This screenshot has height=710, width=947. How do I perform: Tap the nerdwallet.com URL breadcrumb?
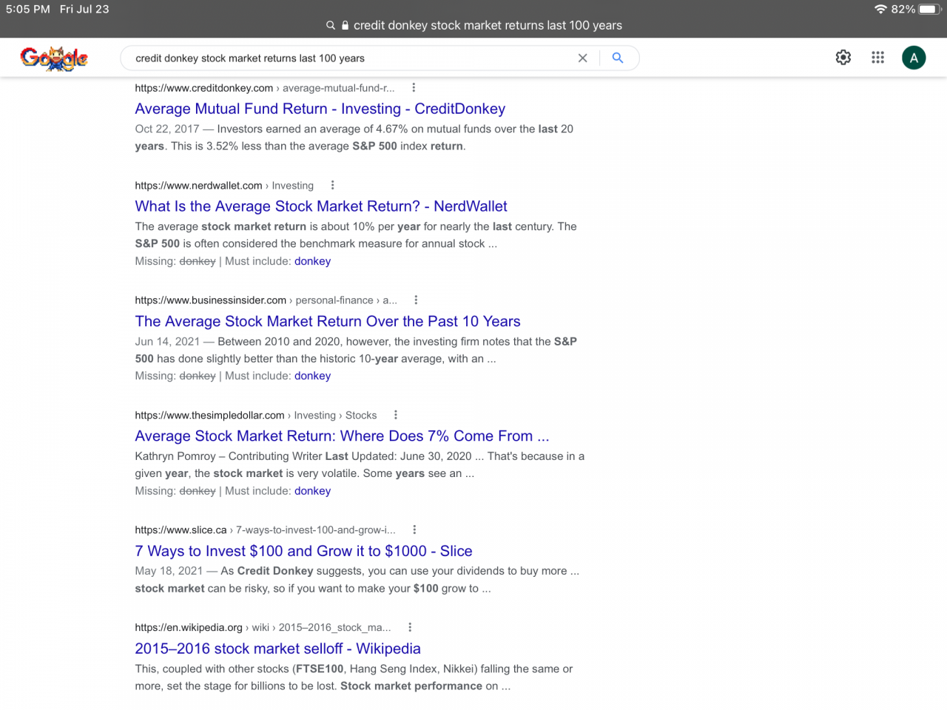(224, 186)
